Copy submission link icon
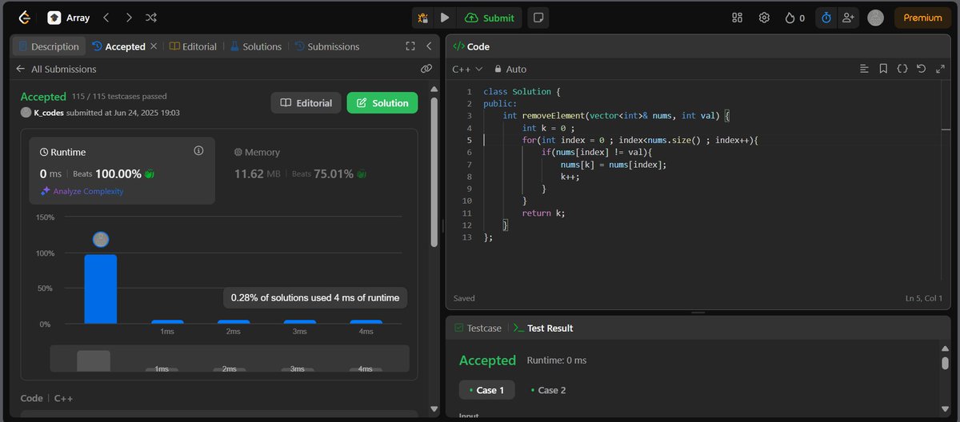 [426, 69]
